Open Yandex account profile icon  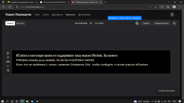click(x=172, y=15)
